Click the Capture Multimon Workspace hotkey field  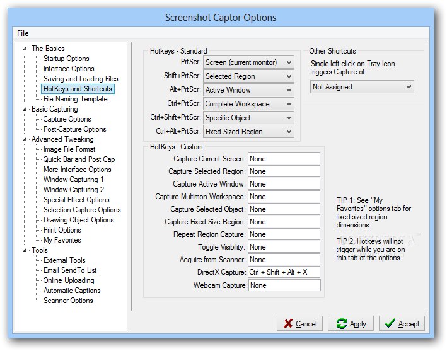pos(284,197)
